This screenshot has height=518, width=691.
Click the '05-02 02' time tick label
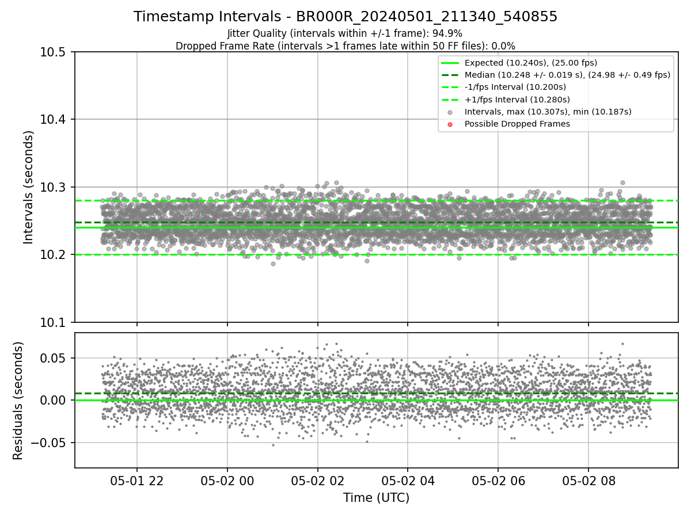[317, 481]
